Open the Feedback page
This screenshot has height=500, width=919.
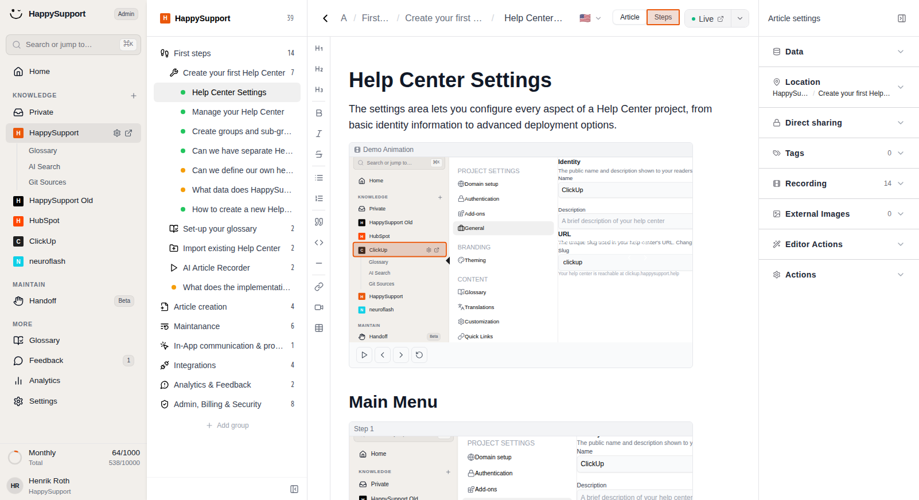point(73,361)
